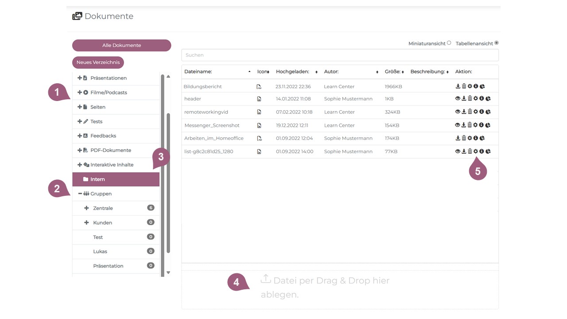Viewport: 567px width, 319px height.
Task: Delete the header file via trash icon
Action: tap(470, 99)
